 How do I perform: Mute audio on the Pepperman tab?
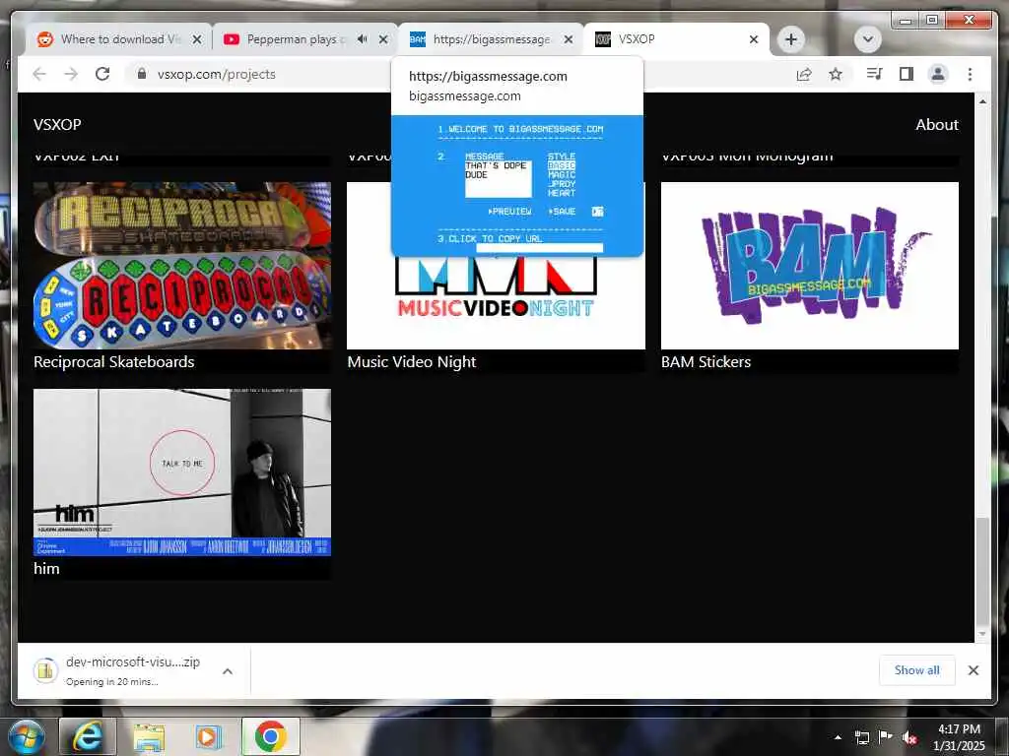pos(363,39)
